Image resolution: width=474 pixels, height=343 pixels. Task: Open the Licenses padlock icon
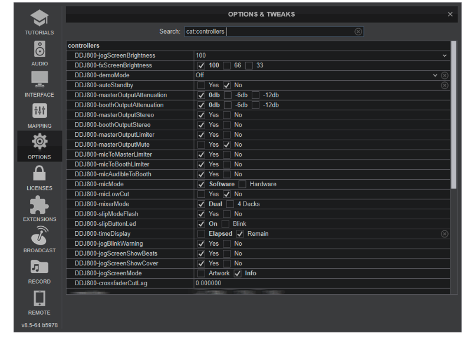[x=39, y=173]
